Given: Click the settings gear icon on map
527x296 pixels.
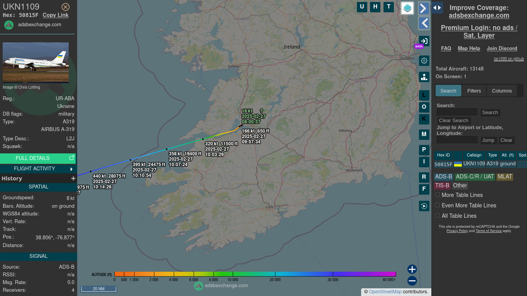Looking at the screenshot, I should 424,61.
